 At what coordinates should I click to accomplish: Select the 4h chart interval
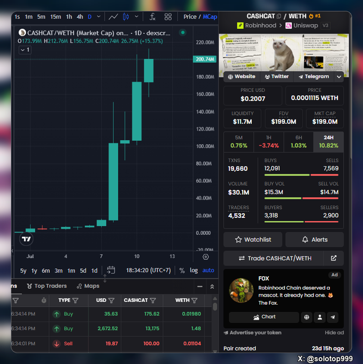80,17
